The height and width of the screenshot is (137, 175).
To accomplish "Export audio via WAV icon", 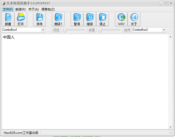I will click(121, 19).
